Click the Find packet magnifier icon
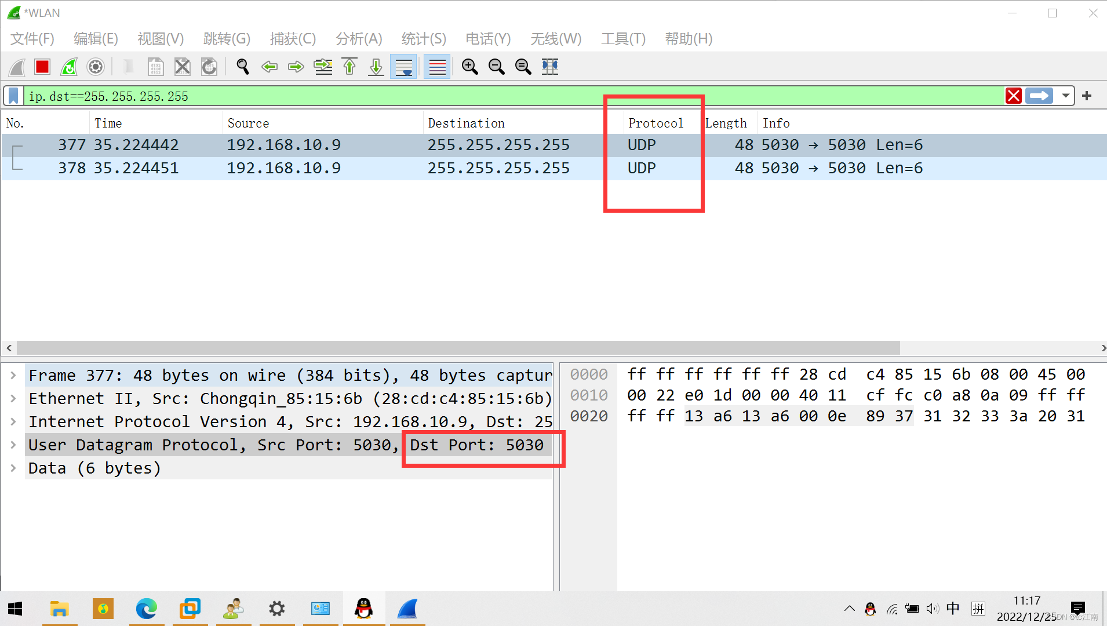The height and width of the screenshot is (626, 1107). point(242,67)
